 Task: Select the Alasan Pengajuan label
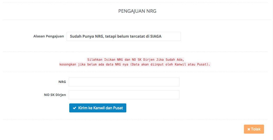[49, 36]
